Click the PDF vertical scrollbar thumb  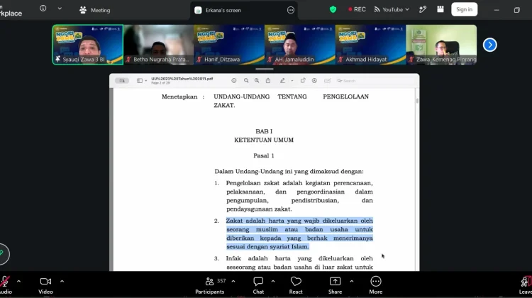(x=417, y=101)
